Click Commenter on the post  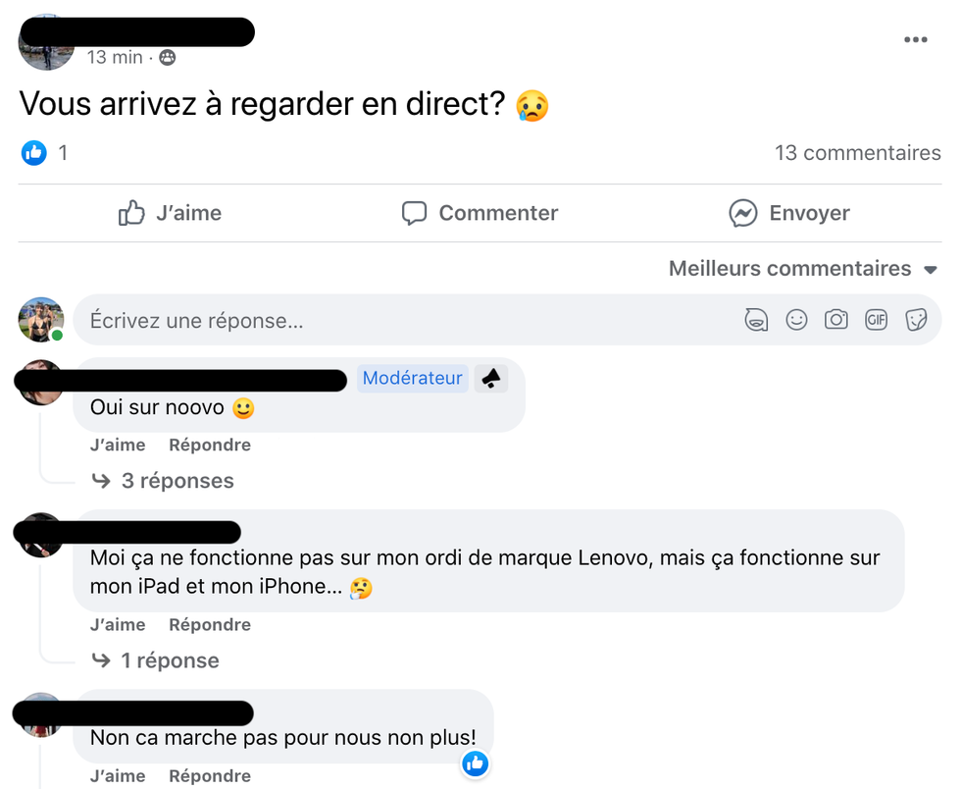[x=479, y=213]
